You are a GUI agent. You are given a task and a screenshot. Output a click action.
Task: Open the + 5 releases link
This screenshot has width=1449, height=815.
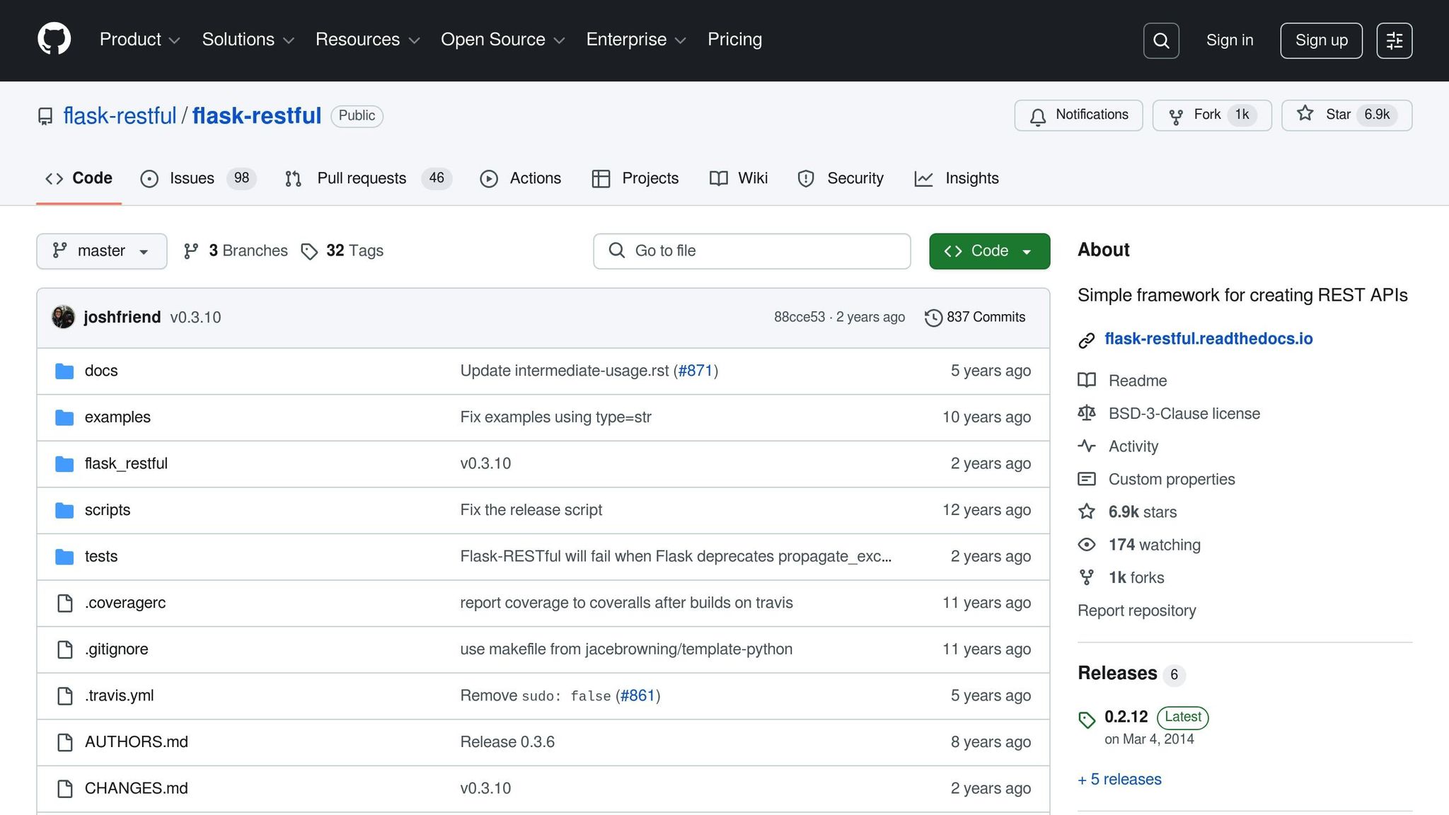point(1119,780)
